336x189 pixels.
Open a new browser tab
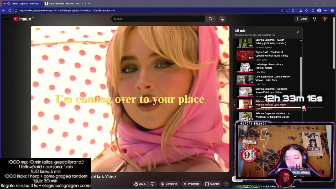click(89, 3)
